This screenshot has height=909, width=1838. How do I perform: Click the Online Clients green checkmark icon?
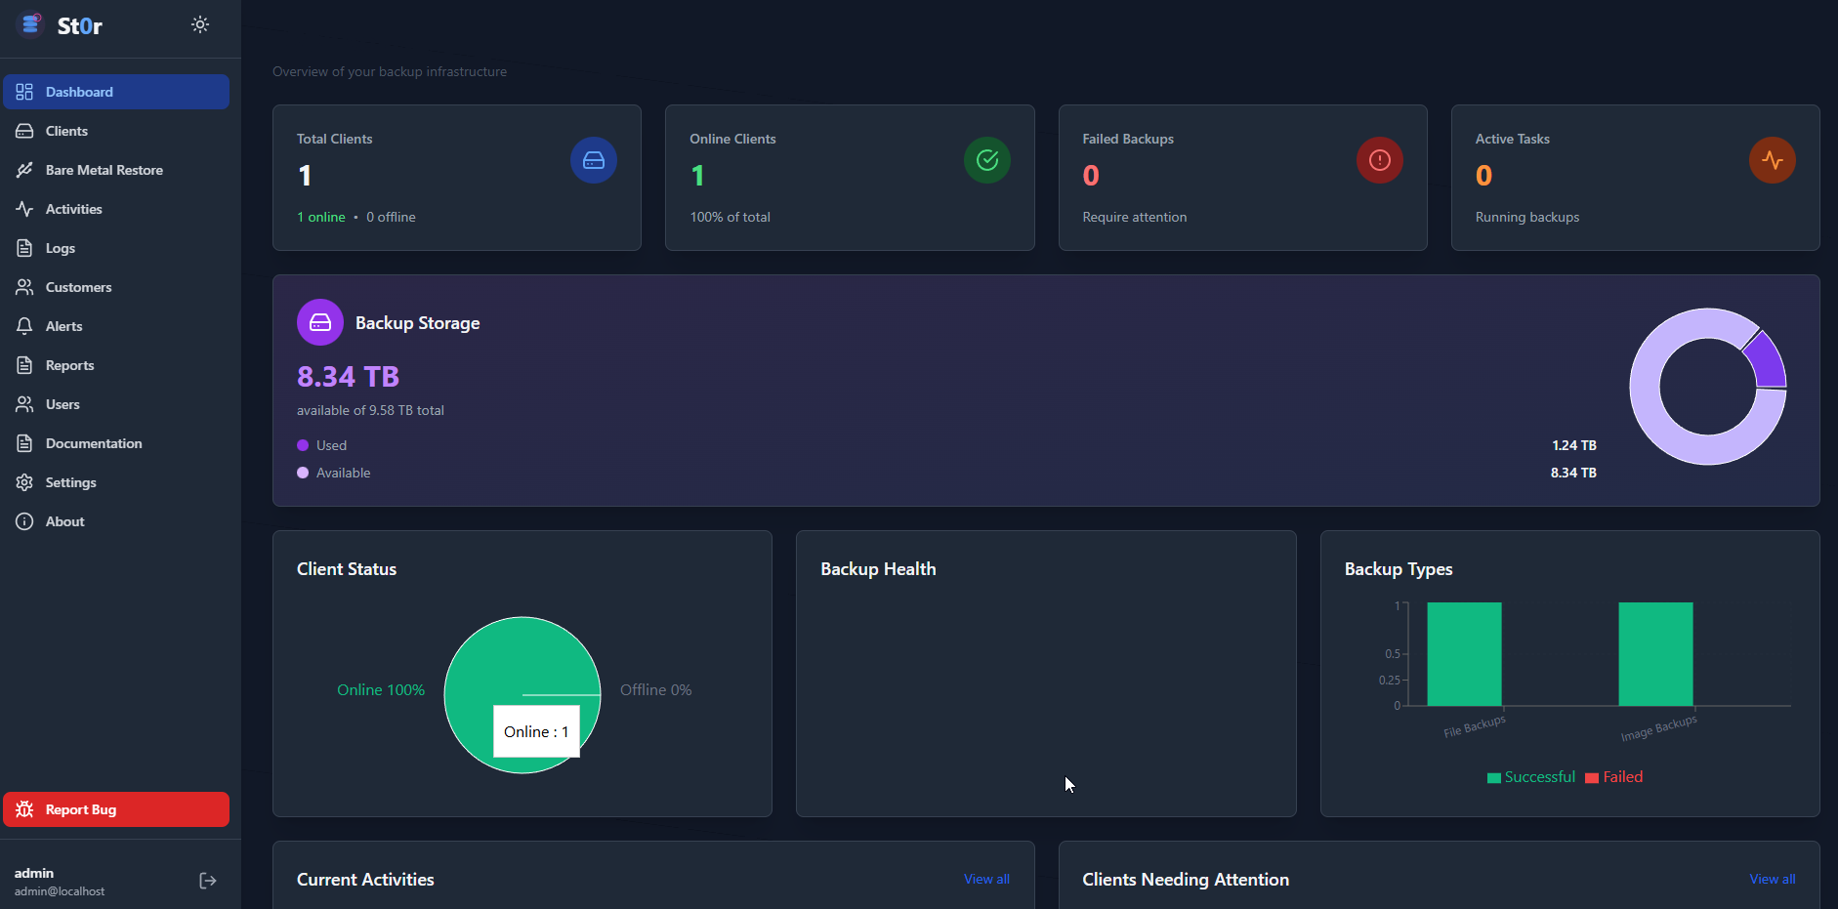(986, 160)
